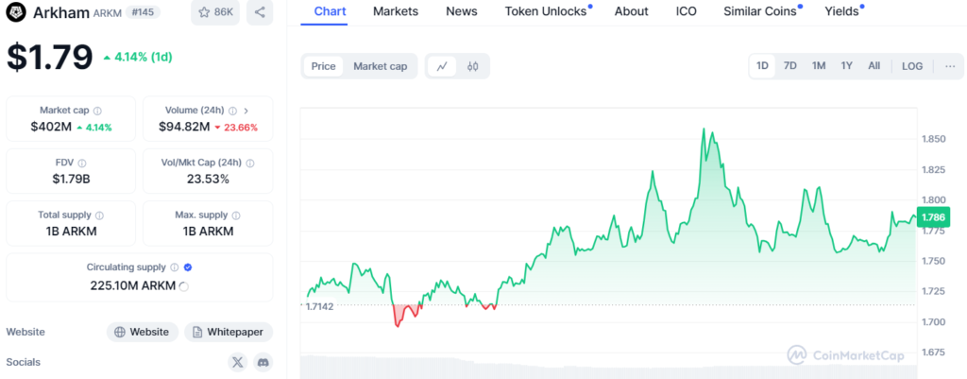This screenshot has width=967, height=379.
Task: Open the chart more options ellipsis
Action: (950, 66)
